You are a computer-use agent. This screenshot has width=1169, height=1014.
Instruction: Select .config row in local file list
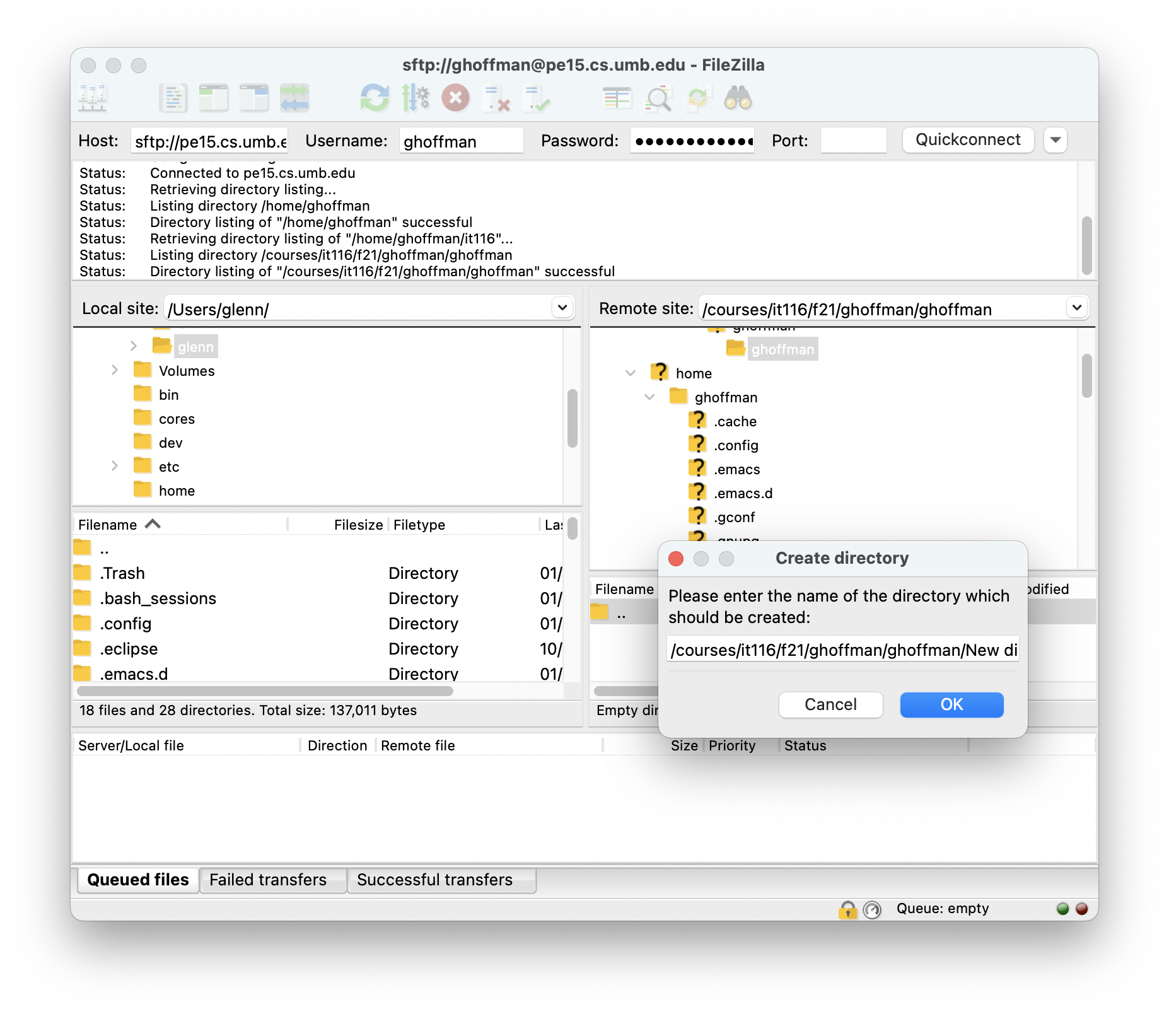pos(318,624)
